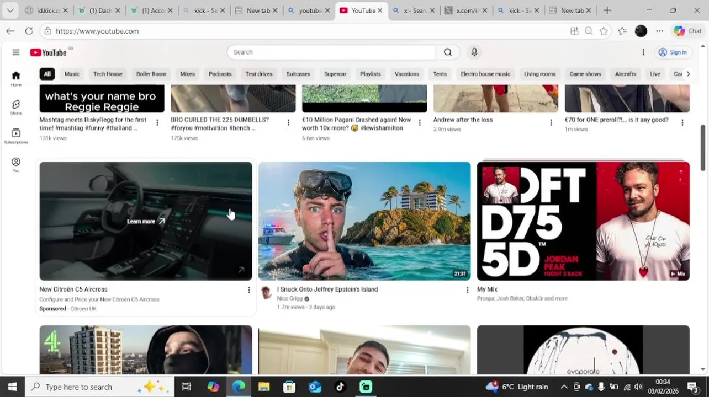Open the Jeffrey Epstein's Island video thumbnail
The height and width of the screenshot is (397, 709).
364,221
